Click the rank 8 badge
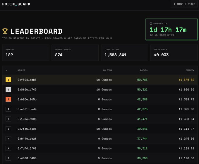 pyautogui.click(x=8, y=148)
